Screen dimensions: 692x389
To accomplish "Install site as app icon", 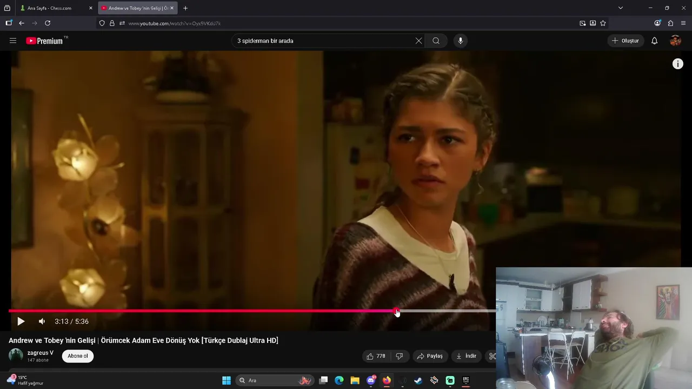I will [x=593, y=23].
